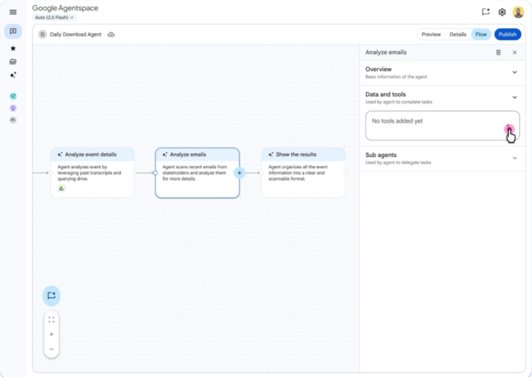Open the user profile avatar
Image resolution: width=532 pixels, height=377 pixels.
click(518, 13)
